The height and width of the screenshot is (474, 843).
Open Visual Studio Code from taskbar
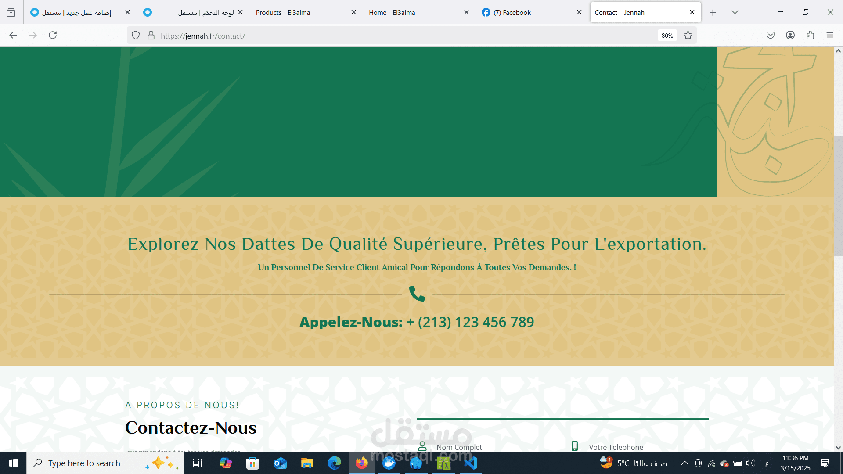point(471,463)
